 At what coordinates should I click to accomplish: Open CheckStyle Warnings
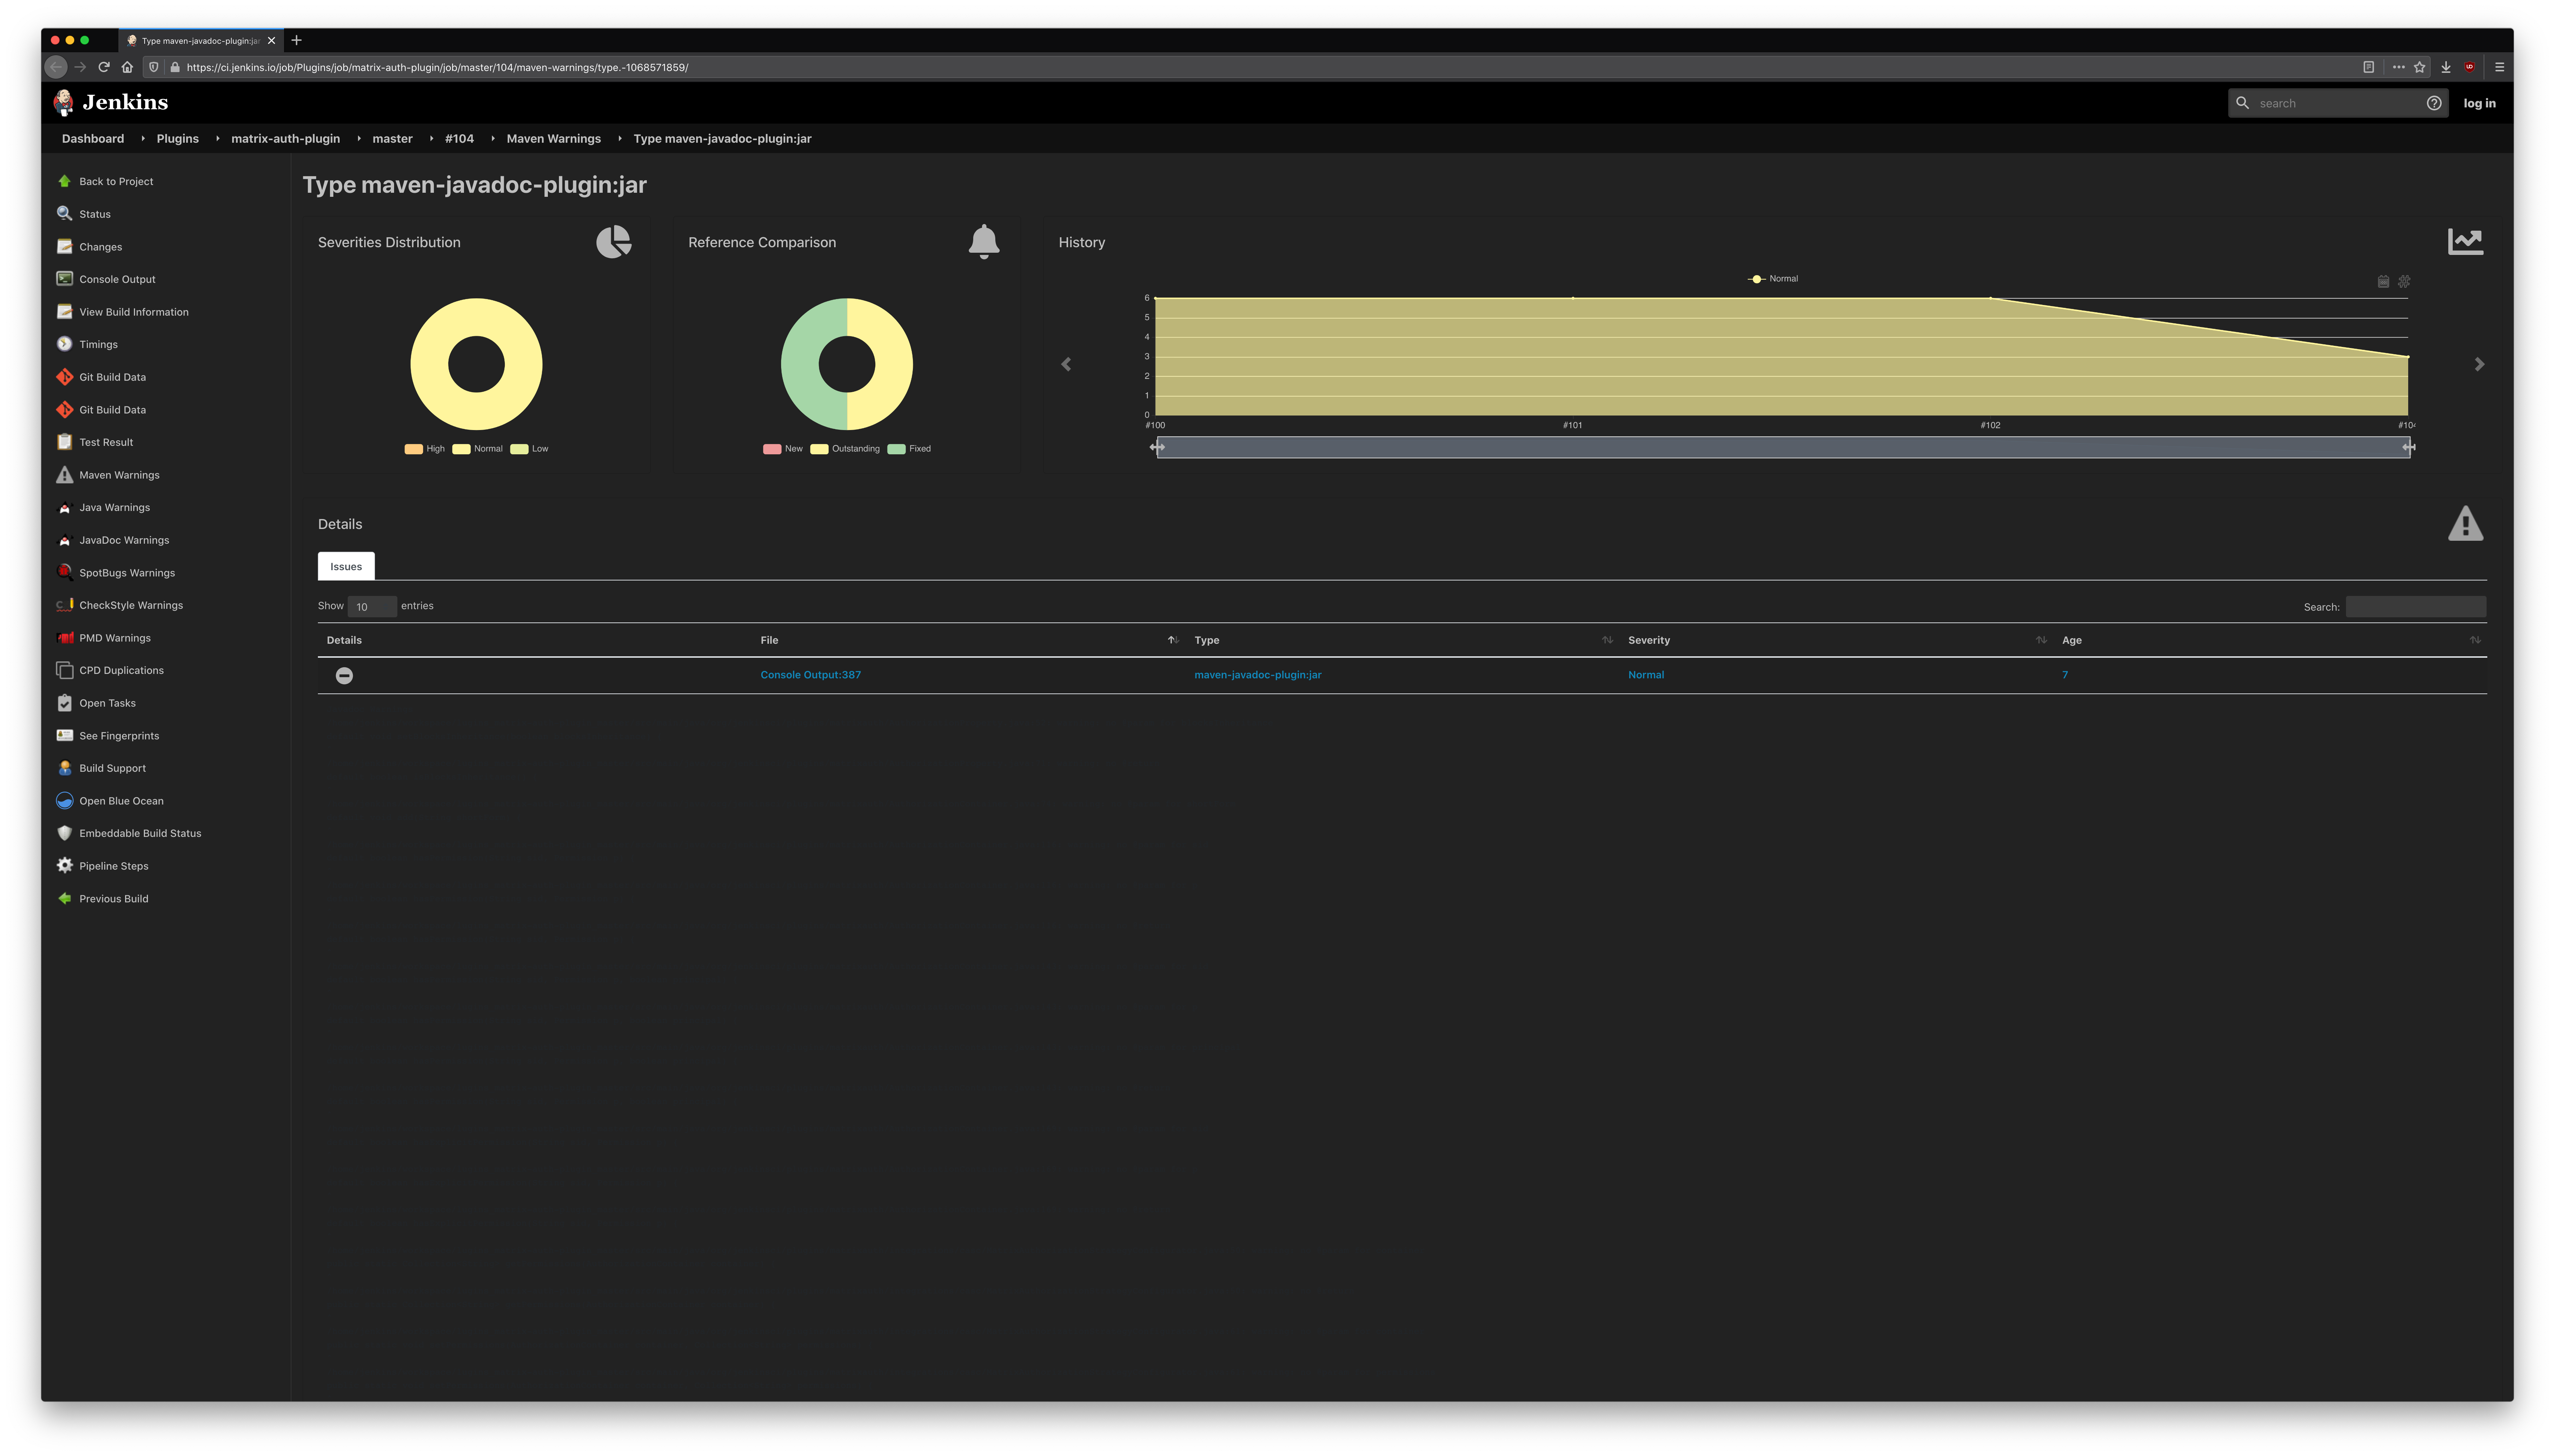[131, 605]
